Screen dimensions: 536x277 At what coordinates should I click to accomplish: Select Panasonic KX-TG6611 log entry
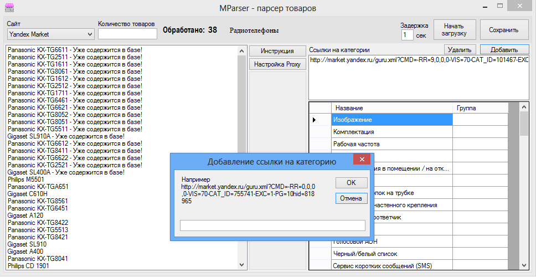[75, 50]
